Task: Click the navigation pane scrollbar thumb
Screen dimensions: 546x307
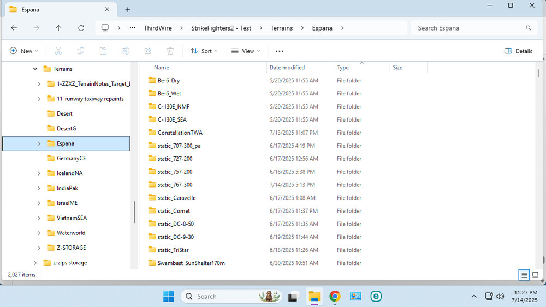Action: pos(134,212)
